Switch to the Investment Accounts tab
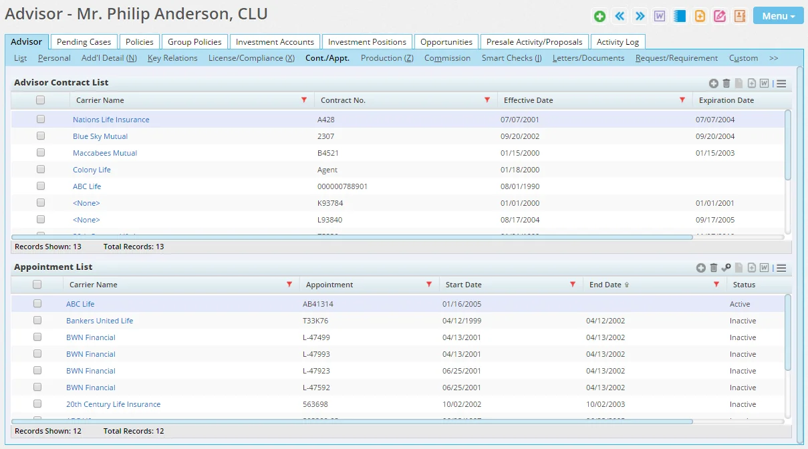The height and width of the screenshot is (449, 808). pos(275,42)
